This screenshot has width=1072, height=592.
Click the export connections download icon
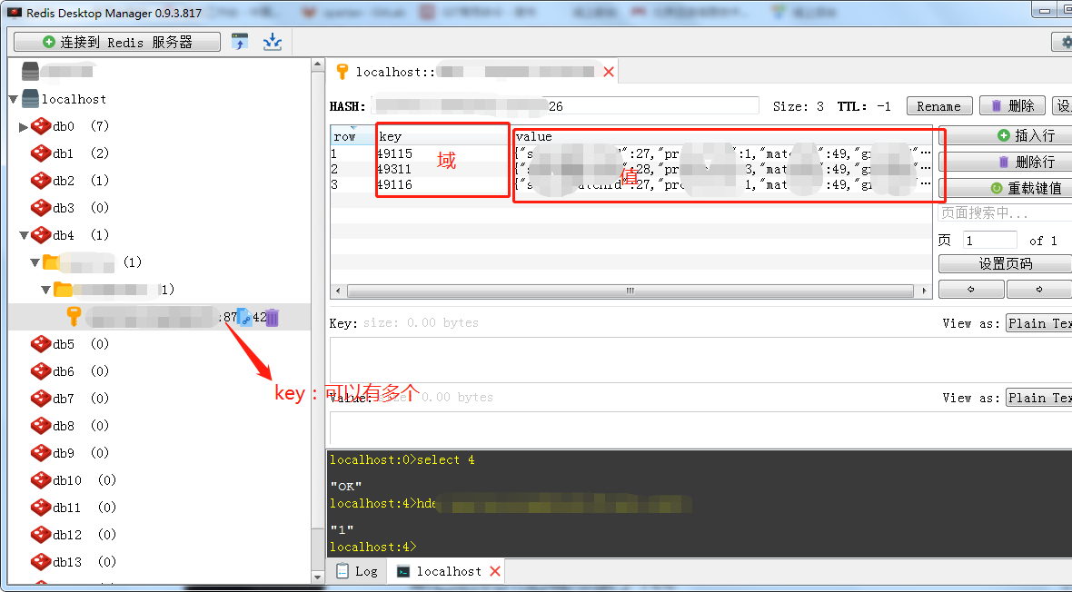(x=273, y=42)
